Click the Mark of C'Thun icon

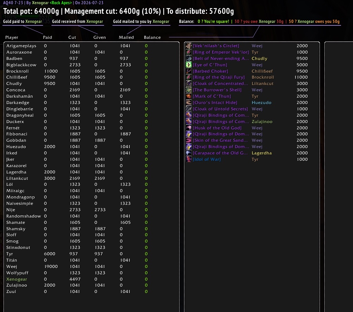[188, 96]
